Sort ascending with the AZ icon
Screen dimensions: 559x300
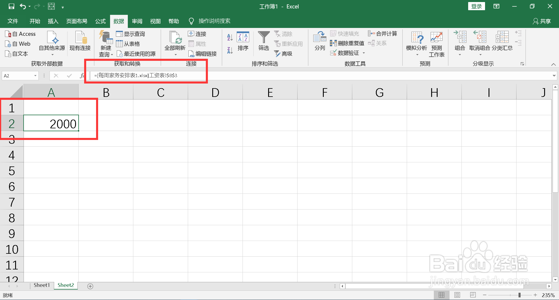click(230, 37)
